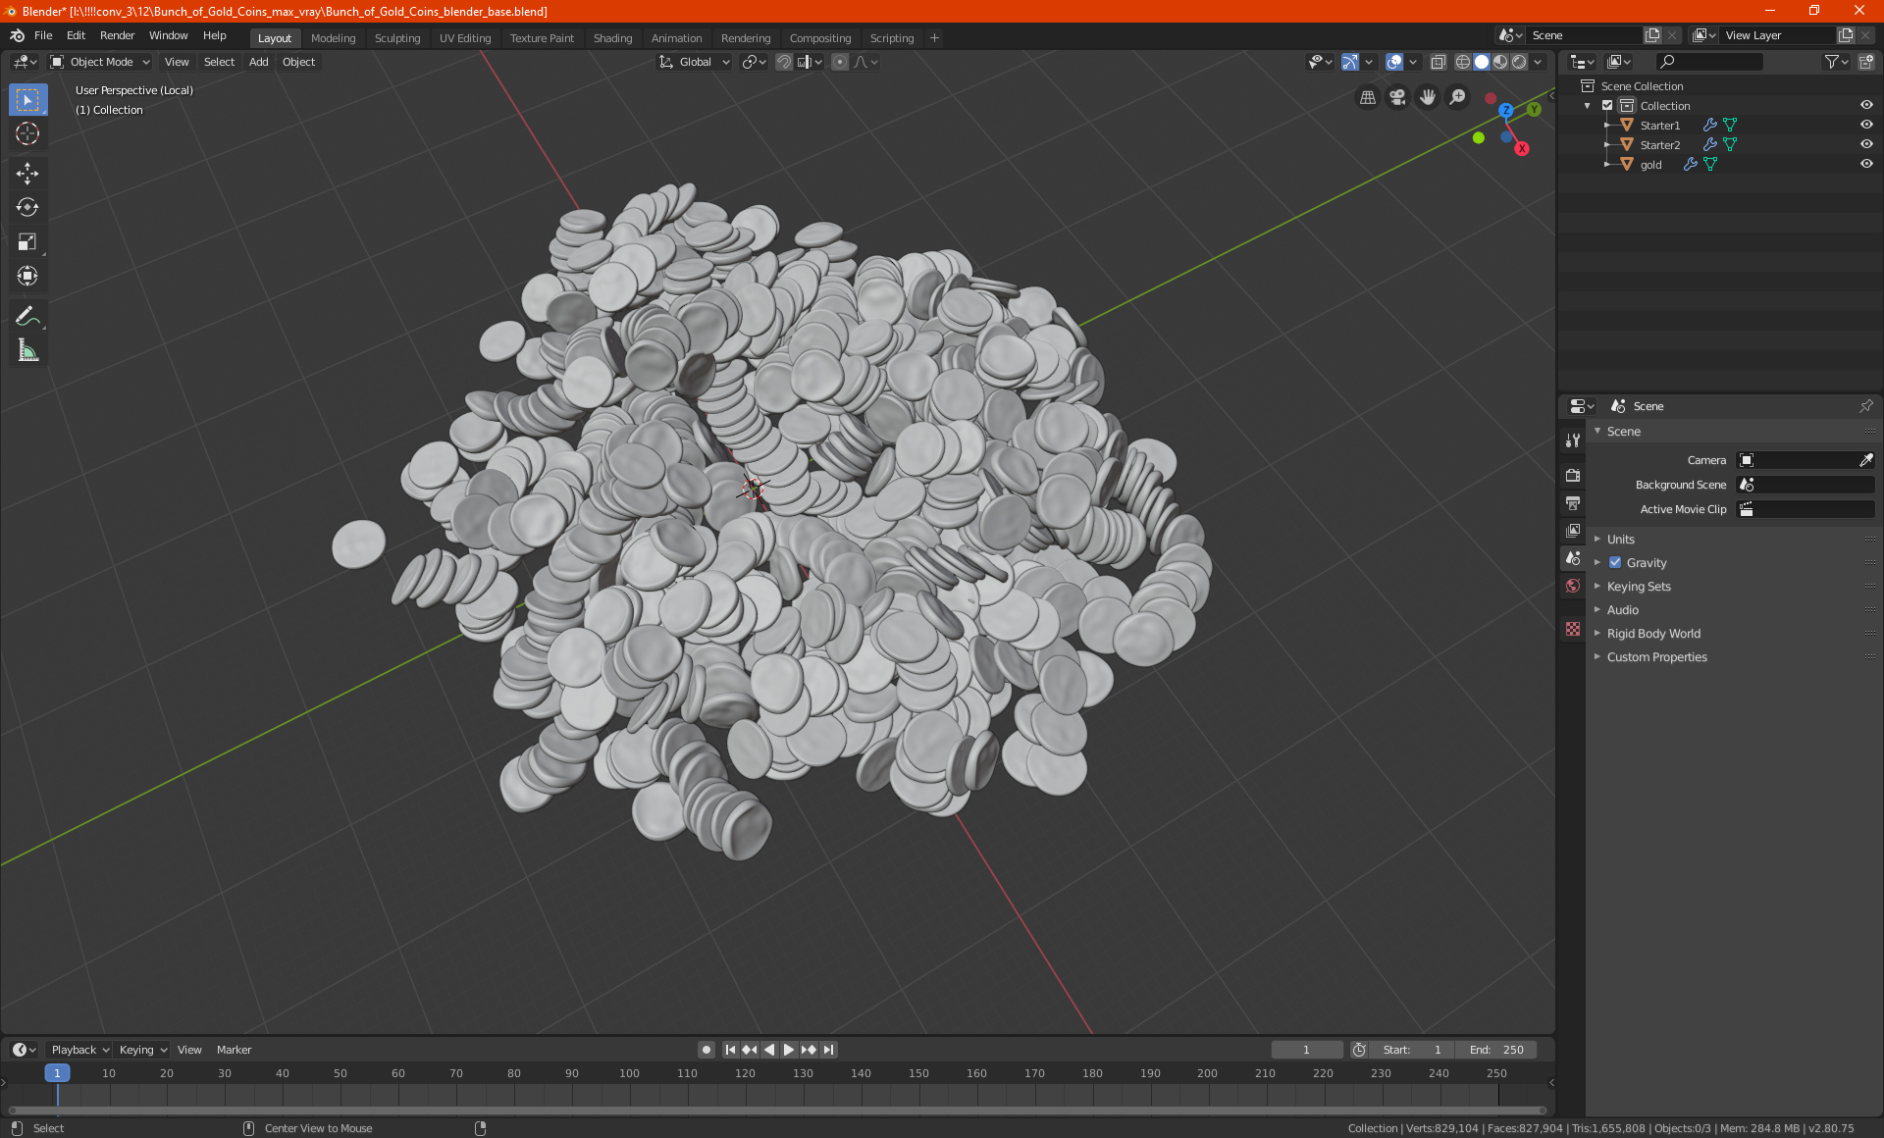Hide the Collection using its eye icon
This screenshot has height=1138, width=1884.
[x=1865, y=105]
